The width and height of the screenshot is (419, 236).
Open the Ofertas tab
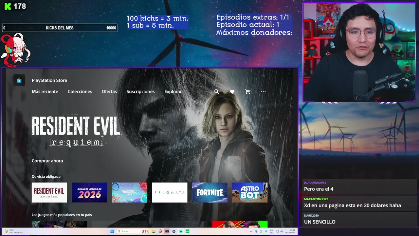[x=109, y=92]
